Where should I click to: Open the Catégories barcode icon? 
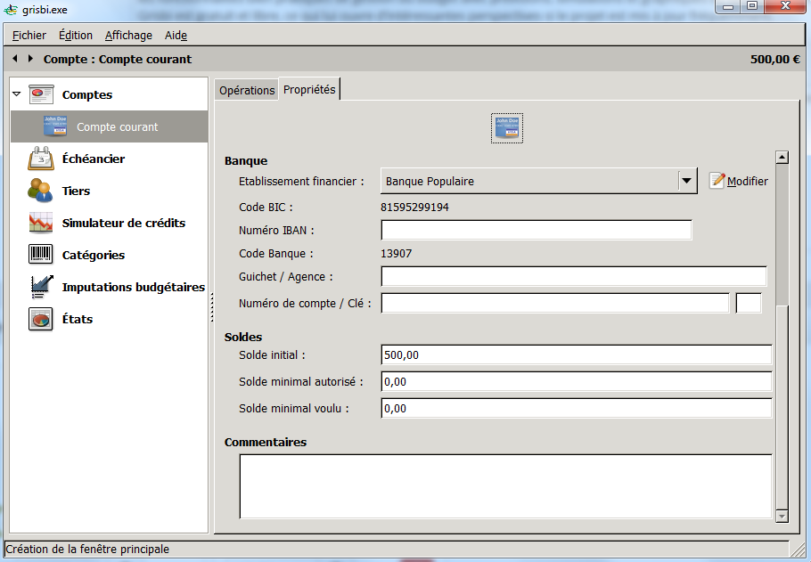[x=40, y=255]
